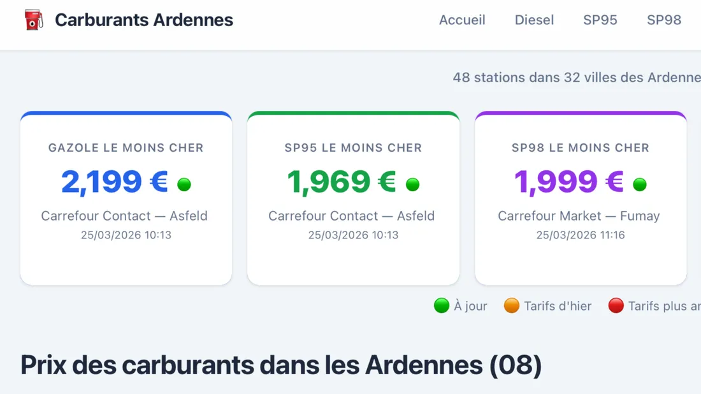Select the orange 'Tarifs d'hier' legend dot
701x394 pixels.
pyautogui.click(x=511, y=306)
